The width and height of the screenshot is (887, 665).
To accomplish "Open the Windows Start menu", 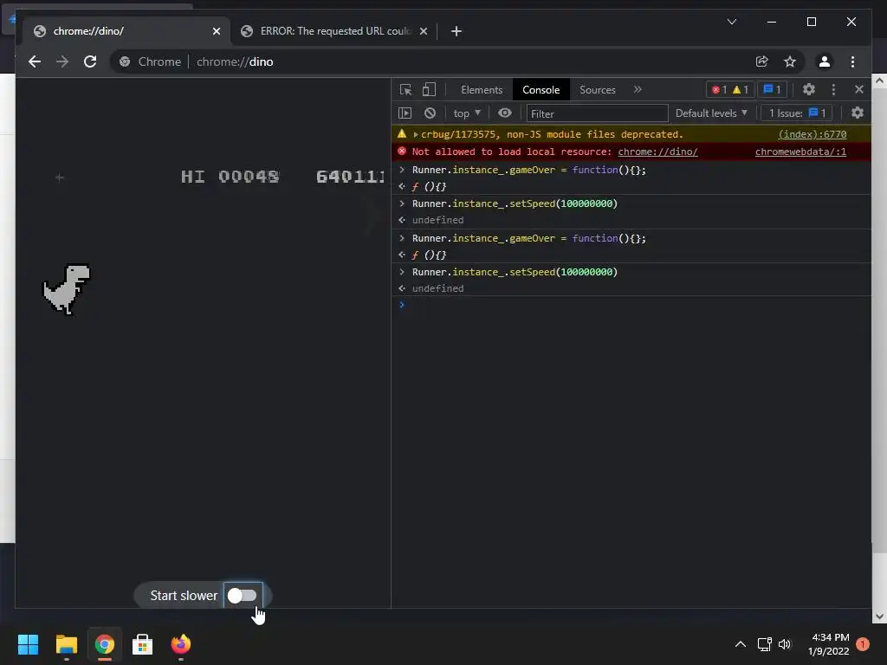I will click(x=28, y=644).
